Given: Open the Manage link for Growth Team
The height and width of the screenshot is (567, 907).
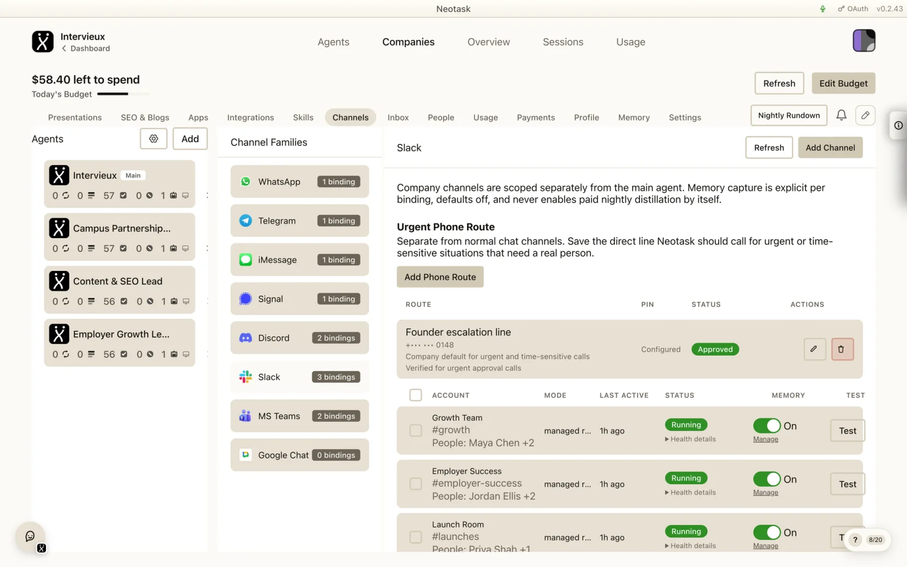Looking at the screenshot, I should (x=765, y=439).
